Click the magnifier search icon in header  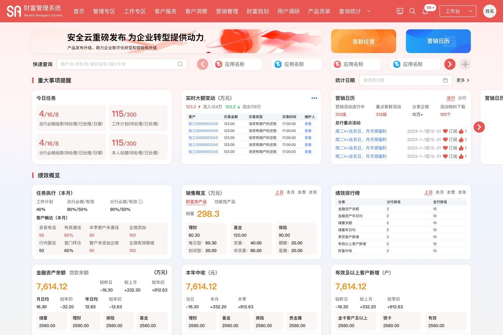point(412,11)
